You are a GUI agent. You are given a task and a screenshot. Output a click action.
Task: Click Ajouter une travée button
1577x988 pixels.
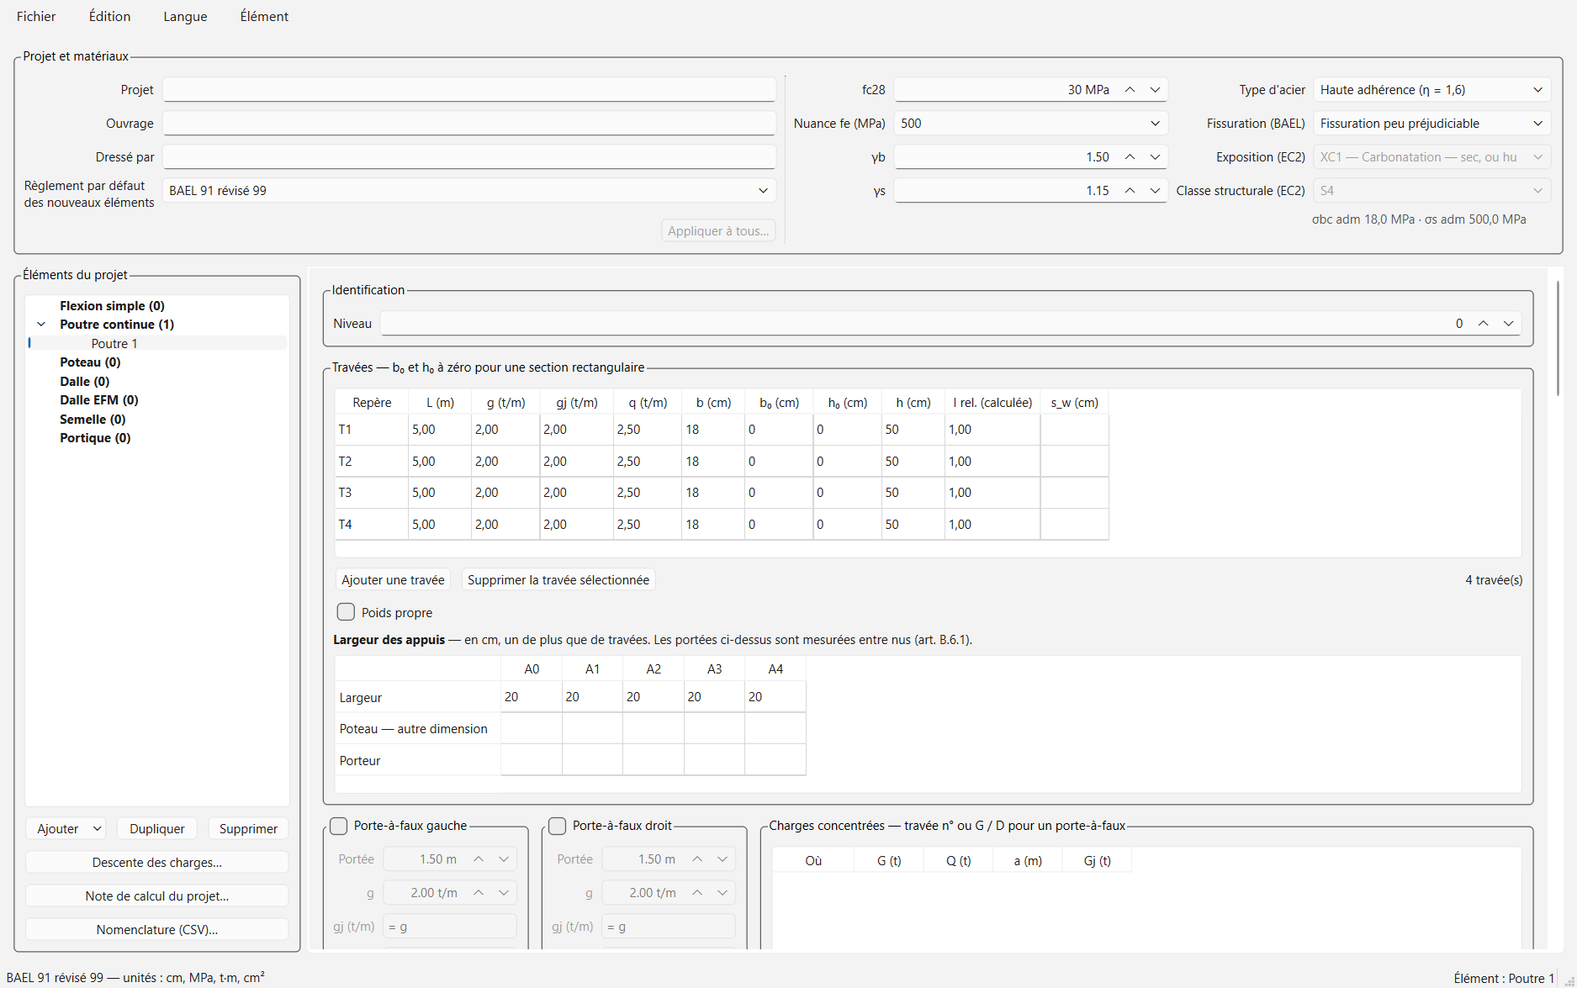click(393, 580)
